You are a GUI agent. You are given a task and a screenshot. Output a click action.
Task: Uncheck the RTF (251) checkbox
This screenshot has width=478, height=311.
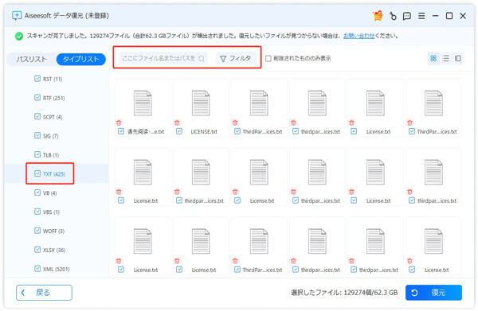[x=37, y=98]
